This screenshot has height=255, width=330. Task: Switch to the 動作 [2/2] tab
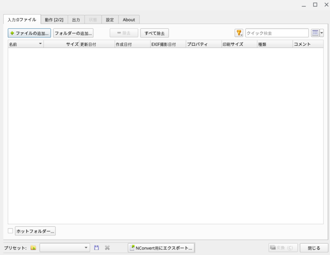tap(54, 20)
